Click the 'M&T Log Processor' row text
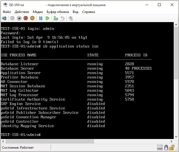Viewport: 179px width, 152px height. point(19,95)
